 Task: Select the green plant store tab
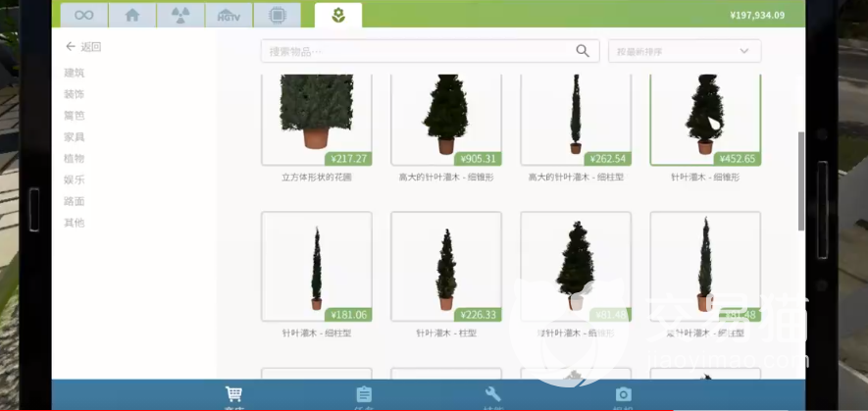[x=337, y=15]
